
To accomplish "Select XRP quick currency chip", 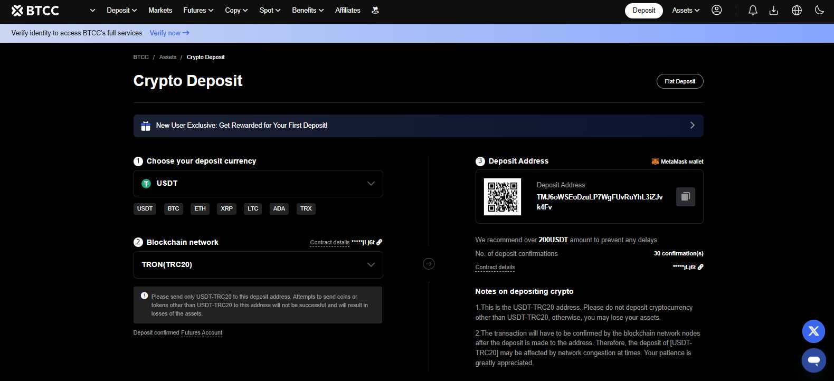I will pyautogui.click(x=226, y=209).
